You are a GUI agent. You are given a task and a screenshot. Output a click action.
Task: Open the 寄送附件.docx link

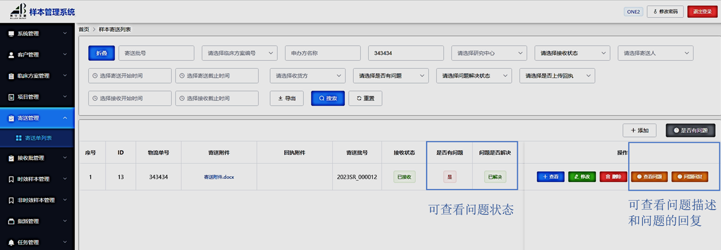tap(219, 177)
